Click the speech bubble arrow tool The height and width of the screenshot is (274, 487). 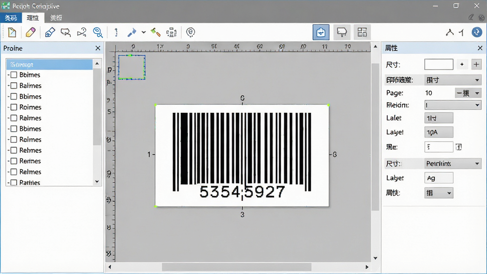tap(66, 32)
